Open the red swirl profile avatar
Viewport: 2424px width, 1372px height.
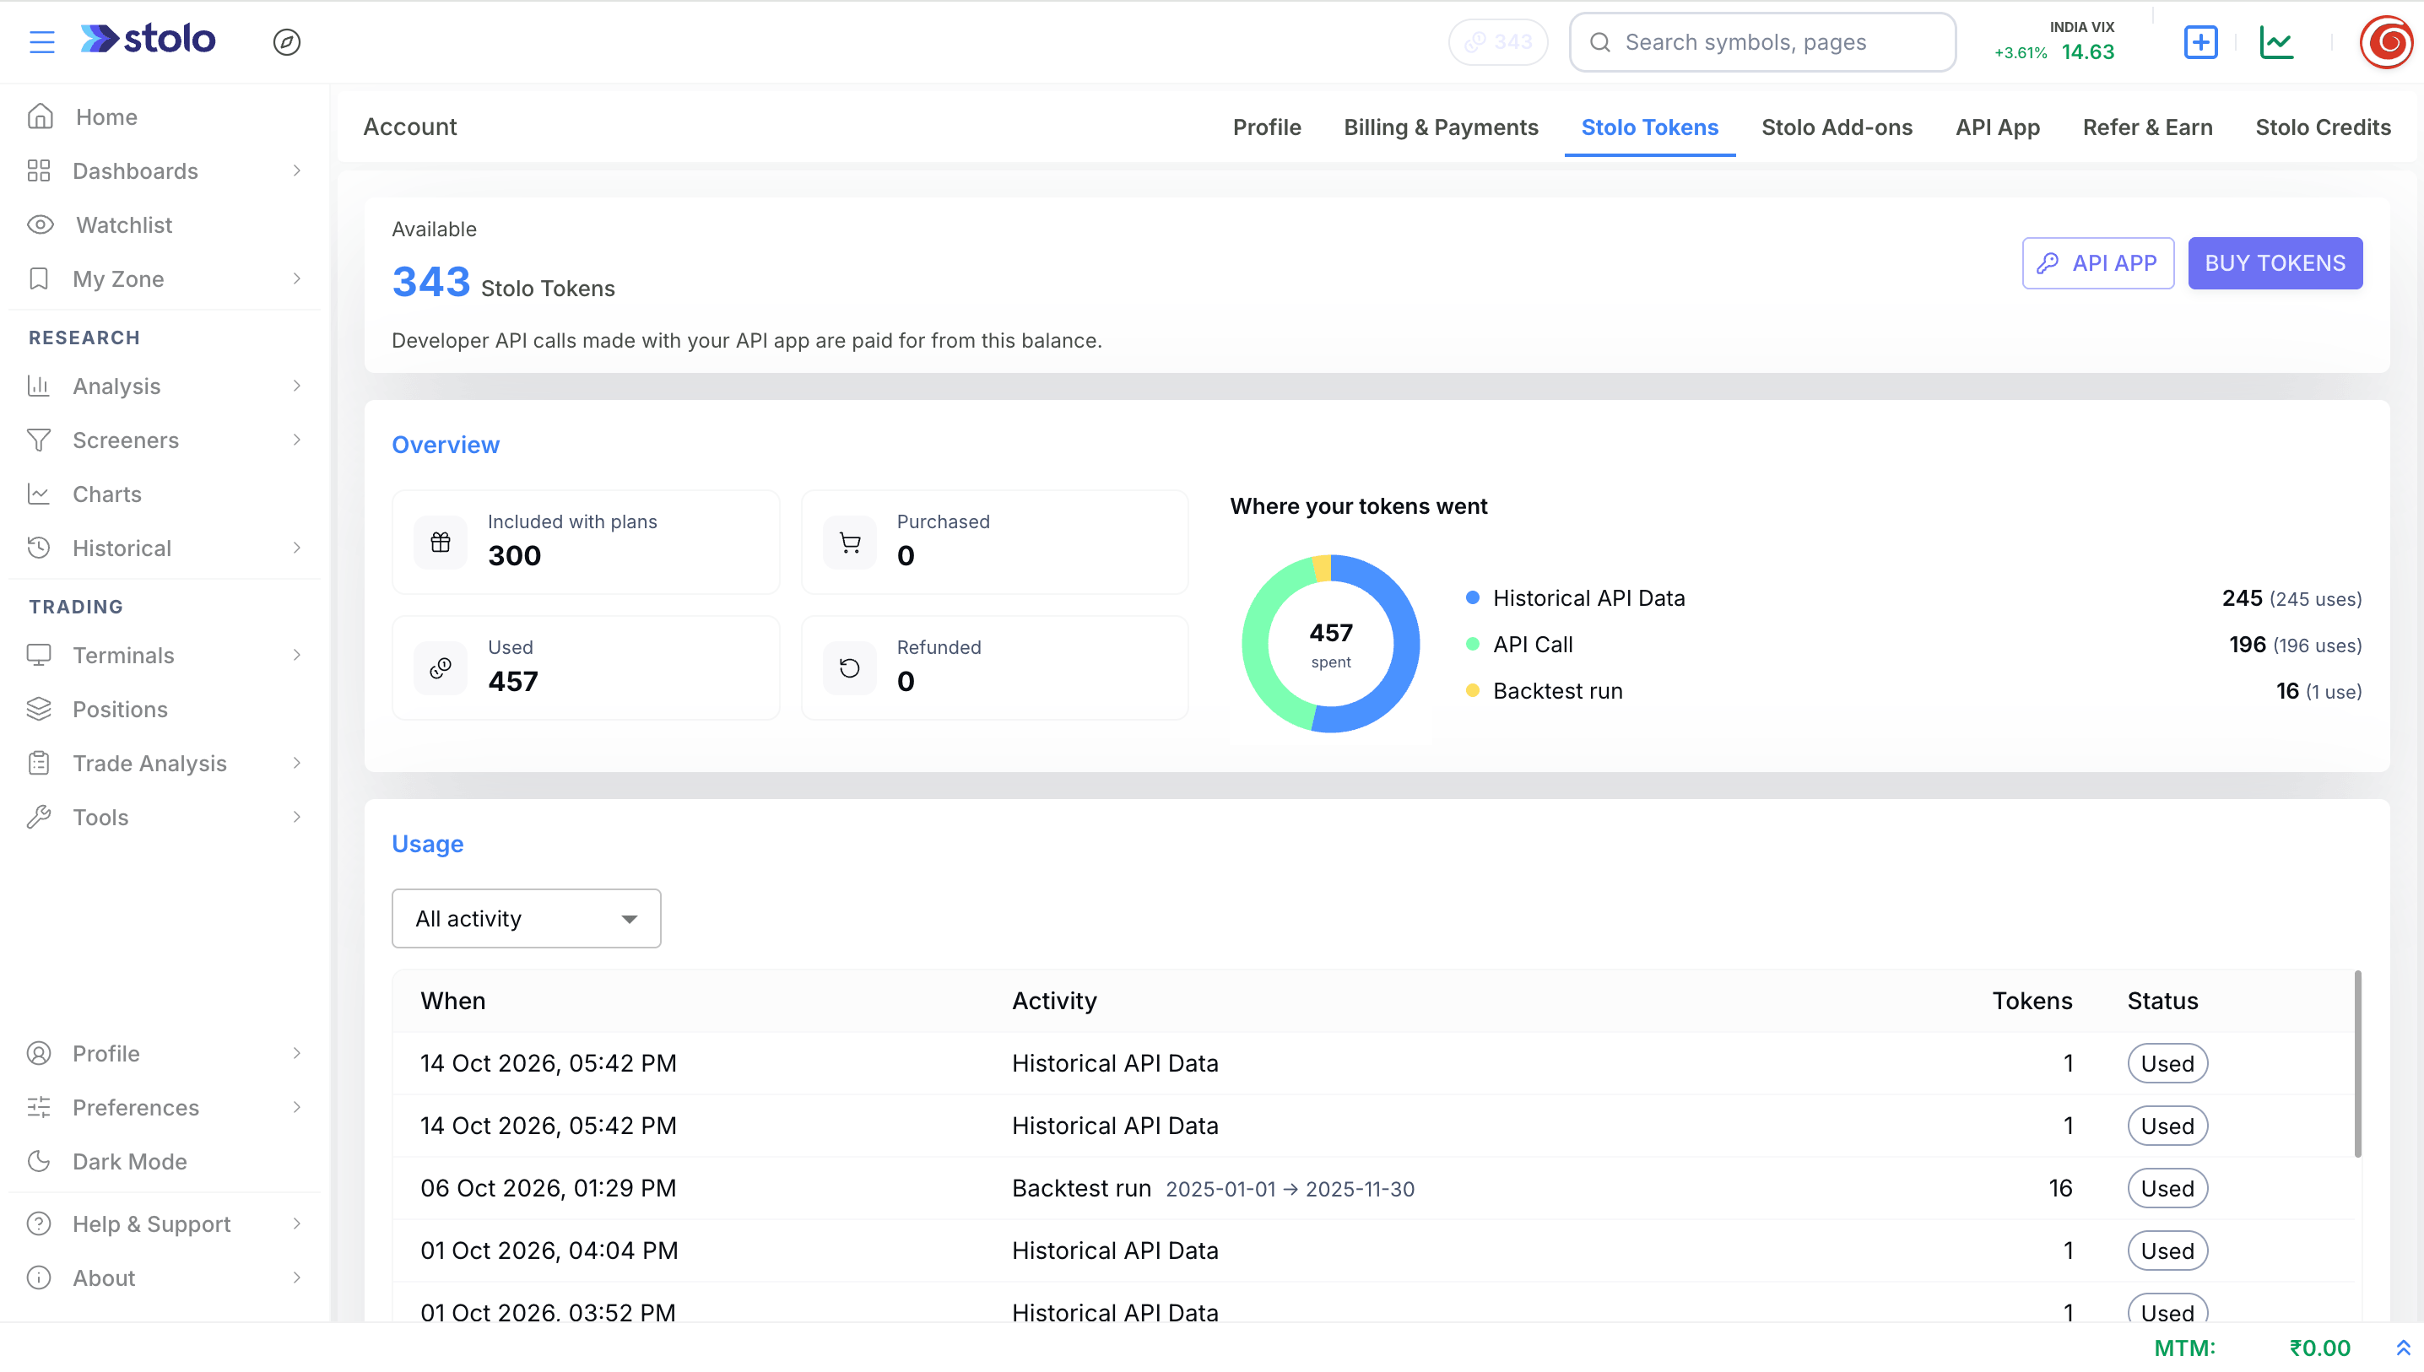click(x=2386, y=41)
